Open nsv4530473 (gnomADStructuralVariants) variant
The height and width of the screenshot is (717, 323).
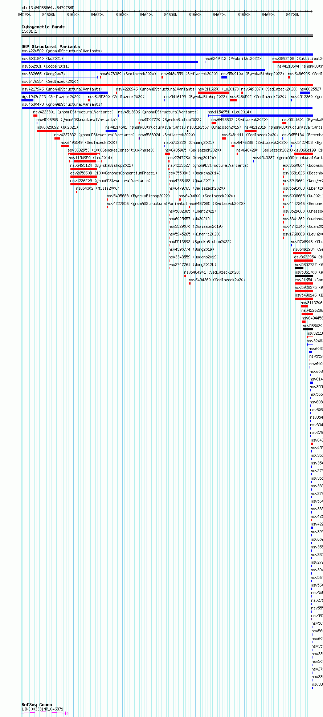pyautogui.click(x=62, y=104)
